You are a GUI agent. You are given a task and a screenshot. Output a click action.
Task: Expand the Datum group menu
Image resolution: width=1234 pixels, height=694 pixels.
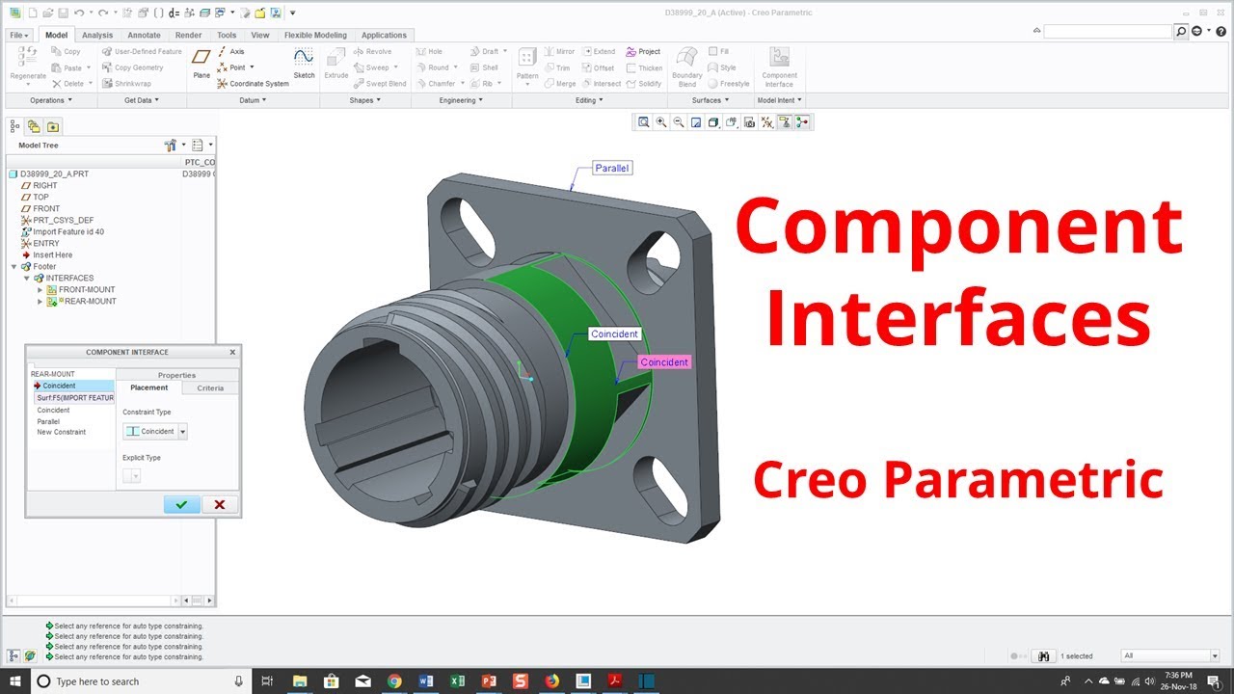(x=254, y=100)
